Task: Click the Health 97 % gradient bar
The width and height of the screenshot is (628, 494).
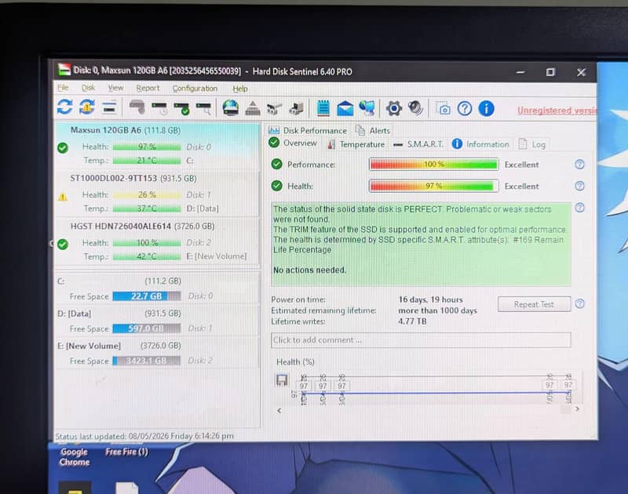Action: [433, 186]
